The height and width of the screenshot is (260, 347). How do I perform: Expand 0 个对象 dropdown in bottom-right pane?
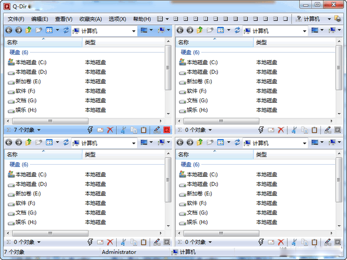pyautogui.click(x=210, y=242)
